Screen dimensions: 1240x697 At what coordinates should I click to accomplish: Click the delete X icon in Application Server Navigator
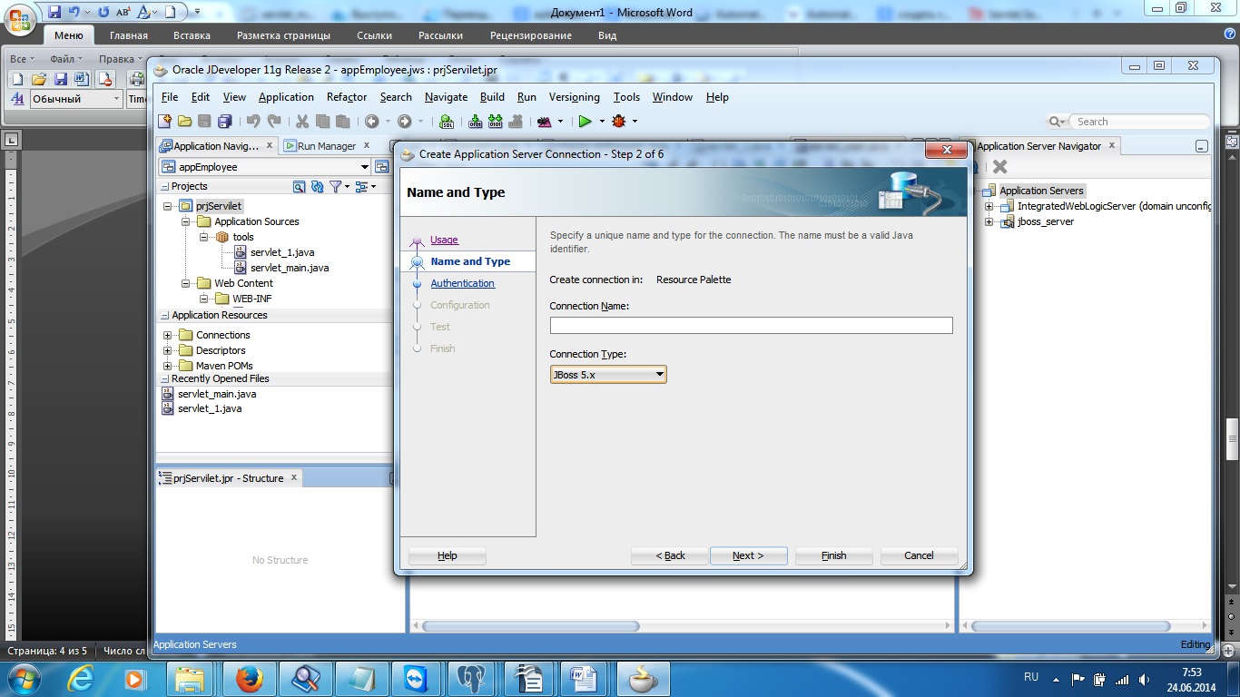(999, 167)
